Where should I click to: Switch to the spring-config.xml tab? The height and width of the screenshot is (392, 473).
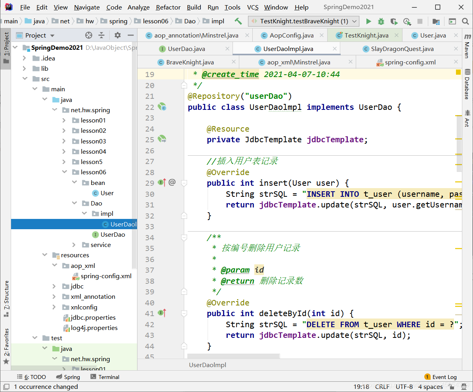[x=410, y=62]
